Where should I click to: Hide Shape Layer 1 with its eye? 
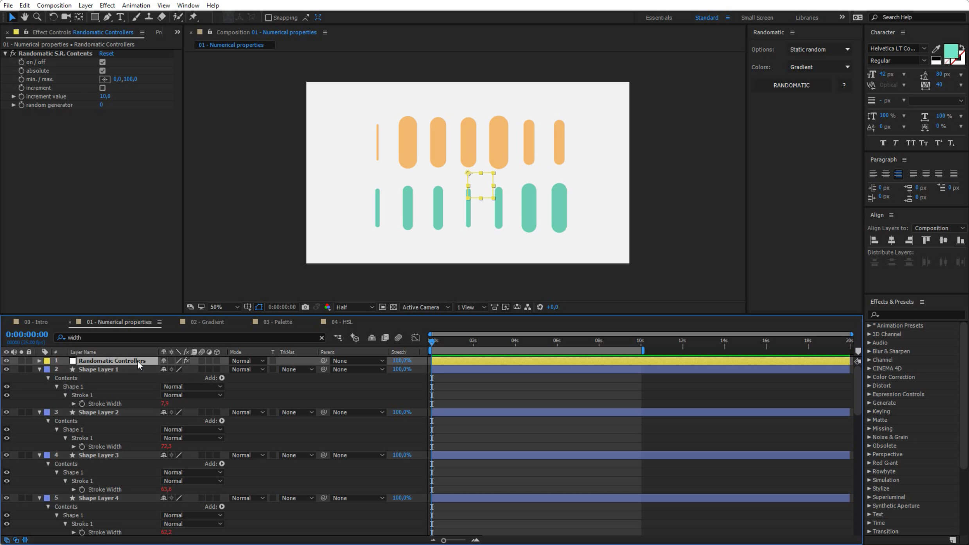[x=6, y=369]
